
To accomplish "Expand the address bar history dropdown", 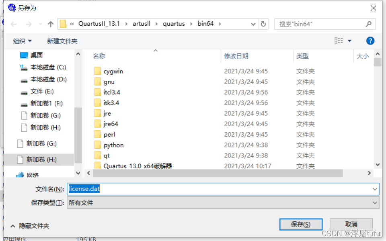I will [253, 24].
